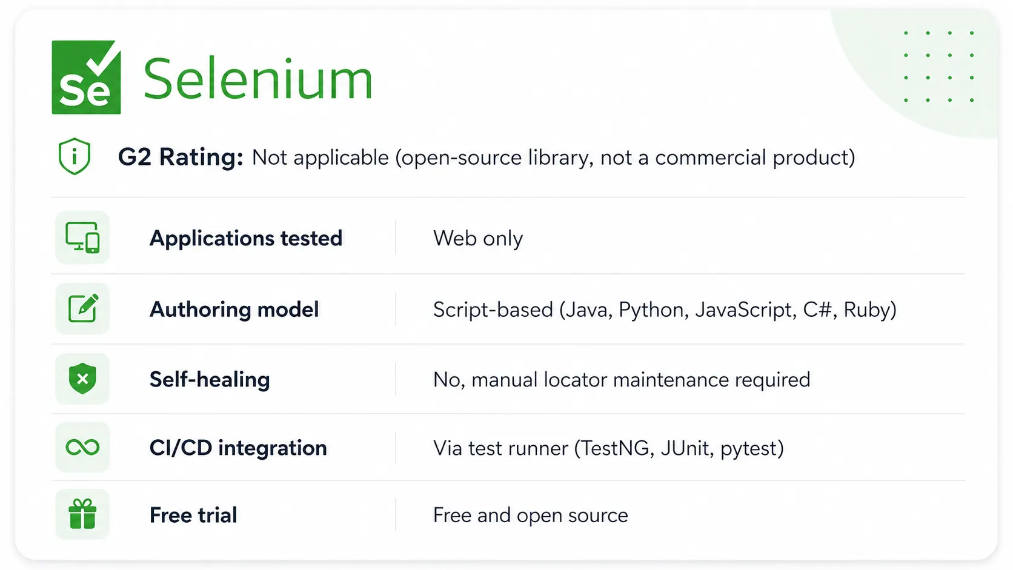This screenshot has height=570, width=1013.
Task: Click 'Not applicable (open-source library, not a commercial product)'
Action: 554,157
